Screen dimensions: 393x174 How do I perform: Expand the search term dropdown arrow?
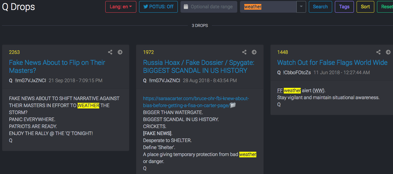(x=301, y=7)
